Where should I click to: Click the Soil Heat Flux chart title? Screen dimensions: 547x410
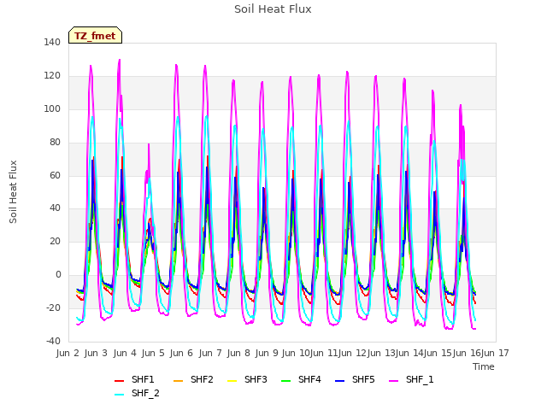coord(273,9)
